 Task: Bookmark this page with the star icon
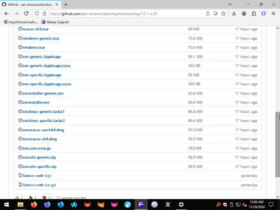pyautogui.click(x=223, y=13)
